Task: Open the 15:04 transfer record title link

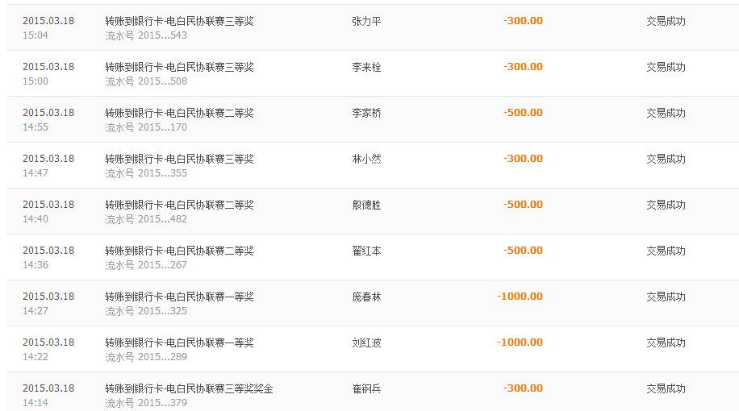Action: click(179, 21)
